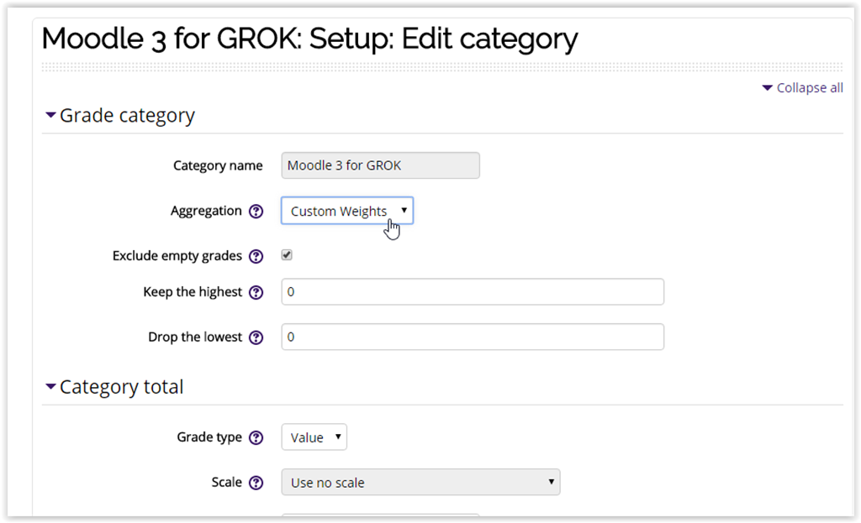The image size is (861, 523).
Task: Click the Drop the lowest label
Action: coord(195,337)
